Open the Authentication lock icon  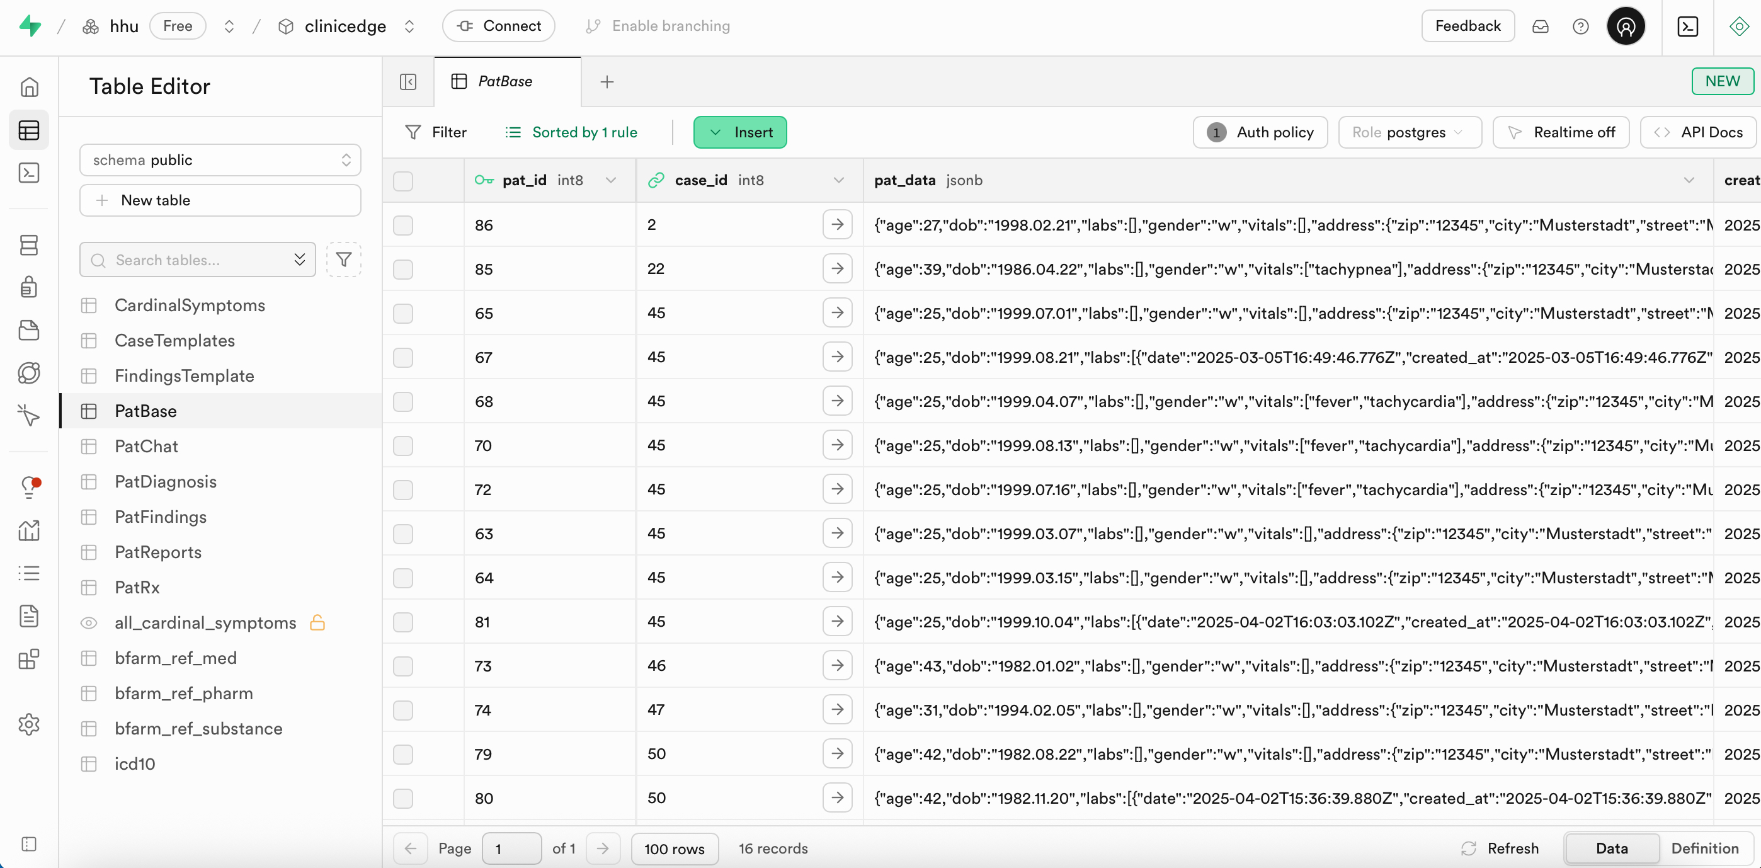pyautogui.click(x=29, y=287)
